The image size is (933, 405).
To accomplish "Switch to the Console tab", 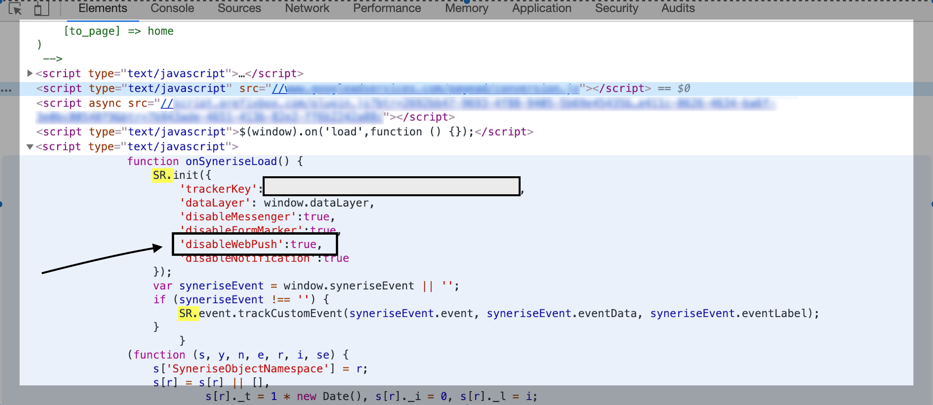I will [172, 8].
